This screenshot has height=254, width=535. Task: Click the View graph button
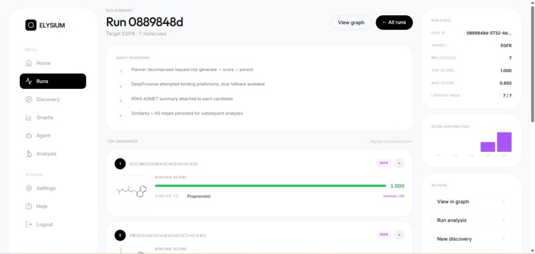(350, 23)
